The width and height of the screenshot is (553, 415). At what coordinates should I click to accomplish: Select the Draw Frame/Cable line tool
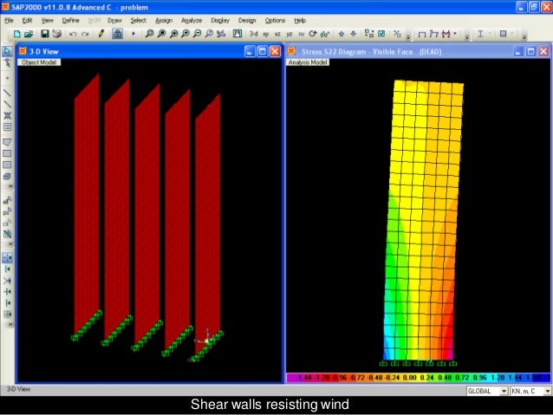(7, 93)
